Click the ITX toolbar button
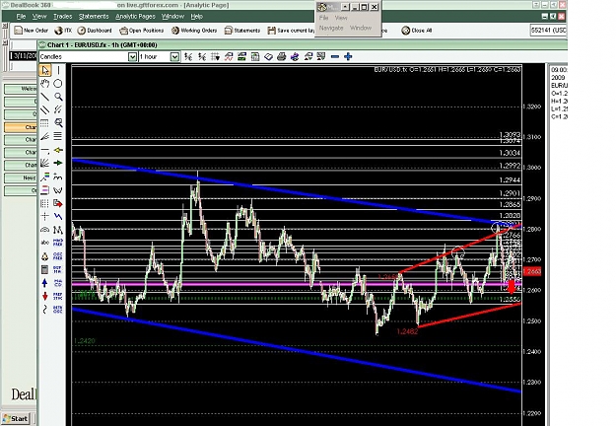This screenshot has width=616, height=426. pos(63,31)
